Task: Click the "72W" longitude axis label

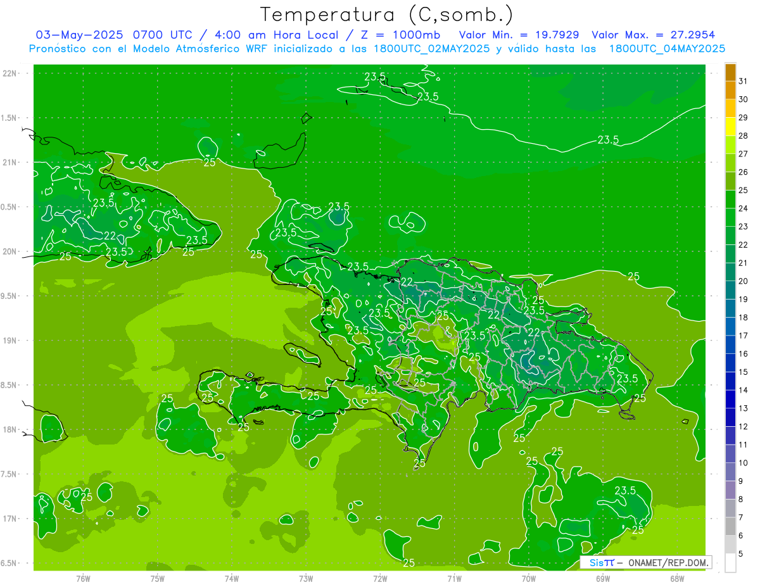Action: pyautogui.click(x=380, y=578)
